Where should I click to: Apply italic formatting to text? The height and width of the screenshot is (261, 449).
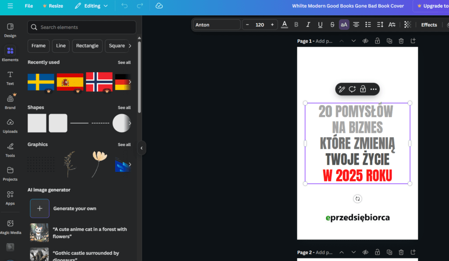pos(308,25)
